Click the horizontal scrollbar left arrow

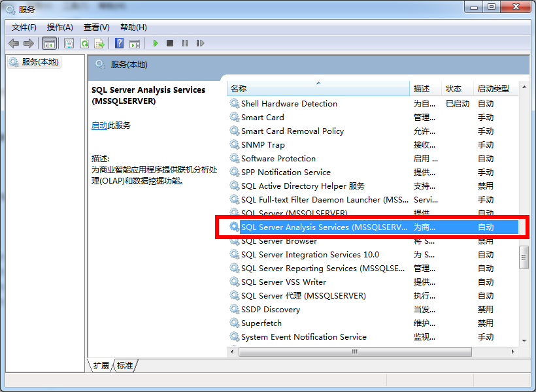click(x=233, y=351)
